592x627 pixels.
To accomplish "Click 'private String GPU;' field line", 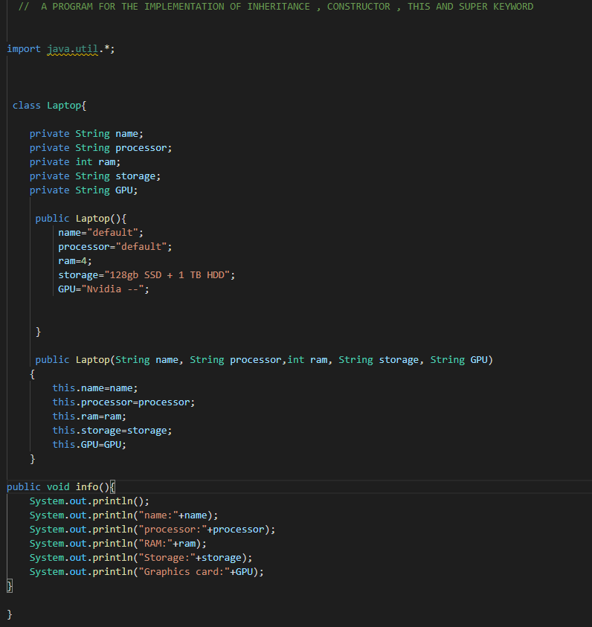I will [x=83, y=190].
